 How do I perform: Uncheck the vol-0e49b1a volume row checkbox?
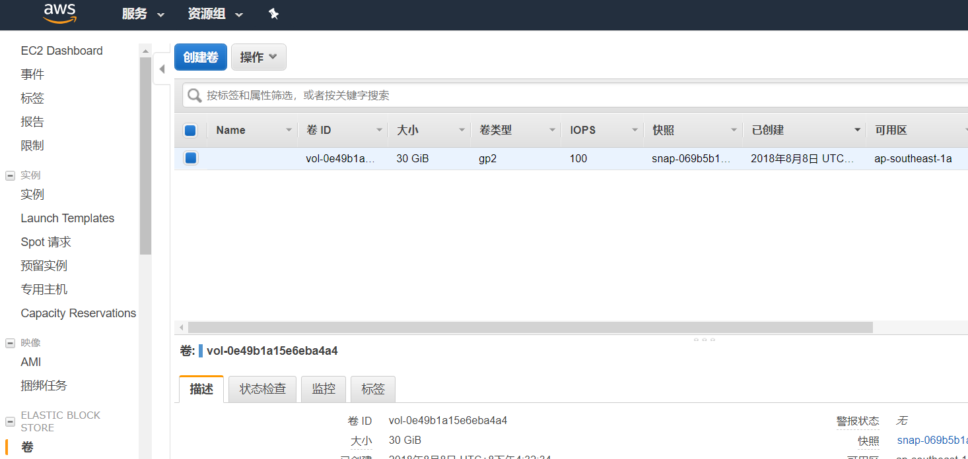click(x=190, y=158)
